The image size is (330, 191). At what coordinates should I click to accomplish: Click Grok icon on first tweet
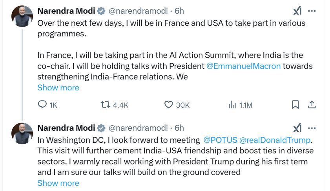click(297, 11)
